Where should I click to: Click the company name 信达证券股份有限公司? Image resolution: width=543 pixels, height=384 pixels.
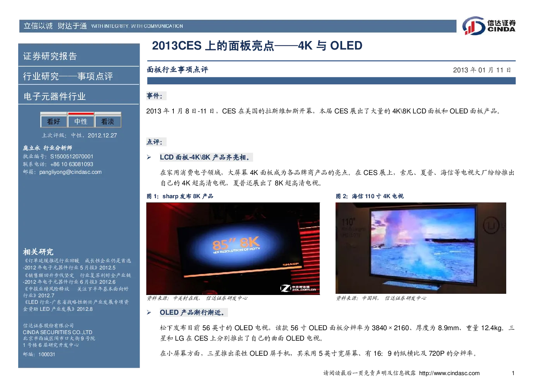point(48,326)
